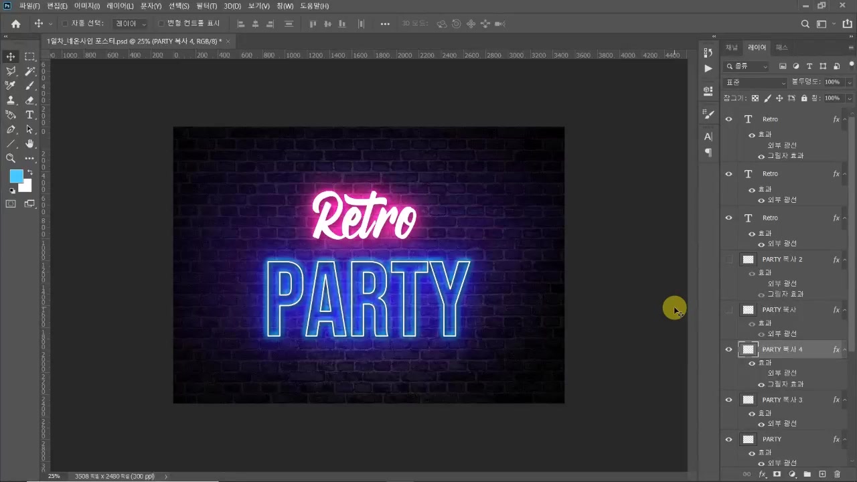Screen dimensions: 857x482
Task: Hide the PARTY 복사 4 layer
Action: point(729,349)
